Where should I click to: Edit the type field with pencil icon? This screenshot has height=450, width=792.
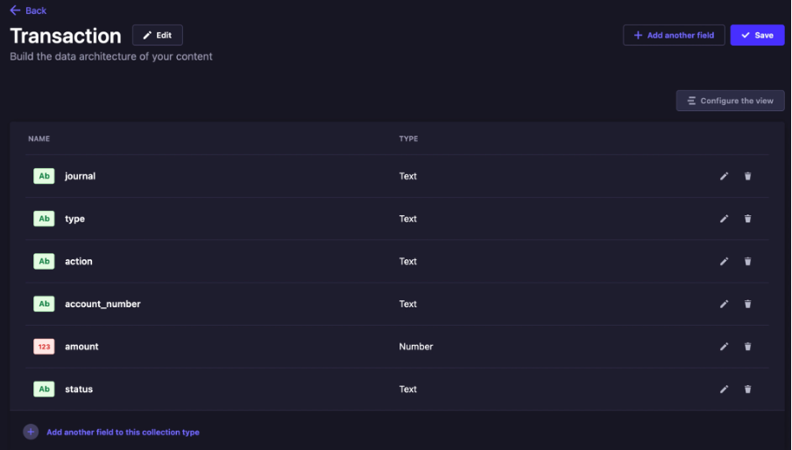click(x=724, y=219)
